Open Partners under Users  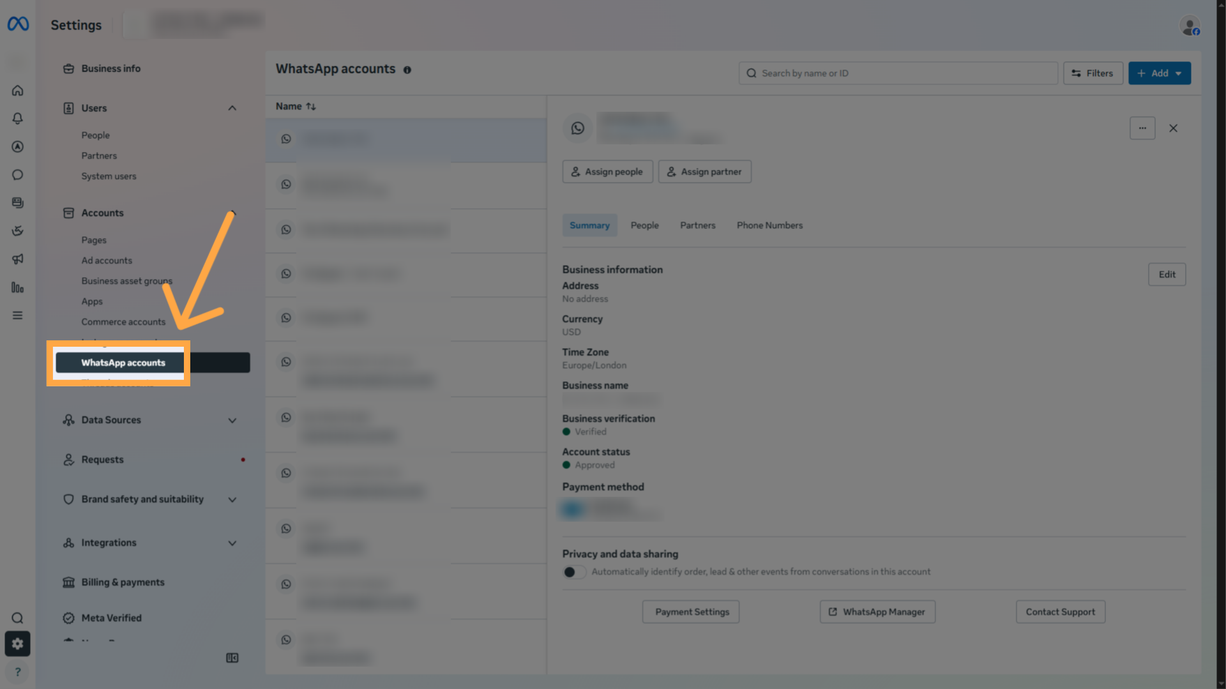click(99, 156)
